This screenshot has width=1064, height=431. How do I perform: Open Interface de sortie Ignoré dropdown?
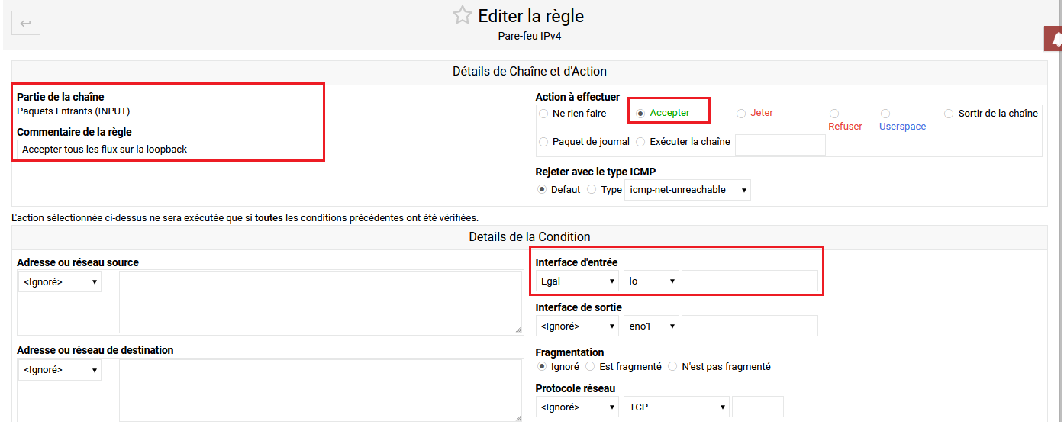(577, 326)
